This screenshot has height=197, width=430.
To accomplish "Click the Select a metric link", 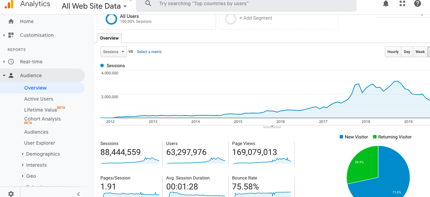I will click(149, 52).
